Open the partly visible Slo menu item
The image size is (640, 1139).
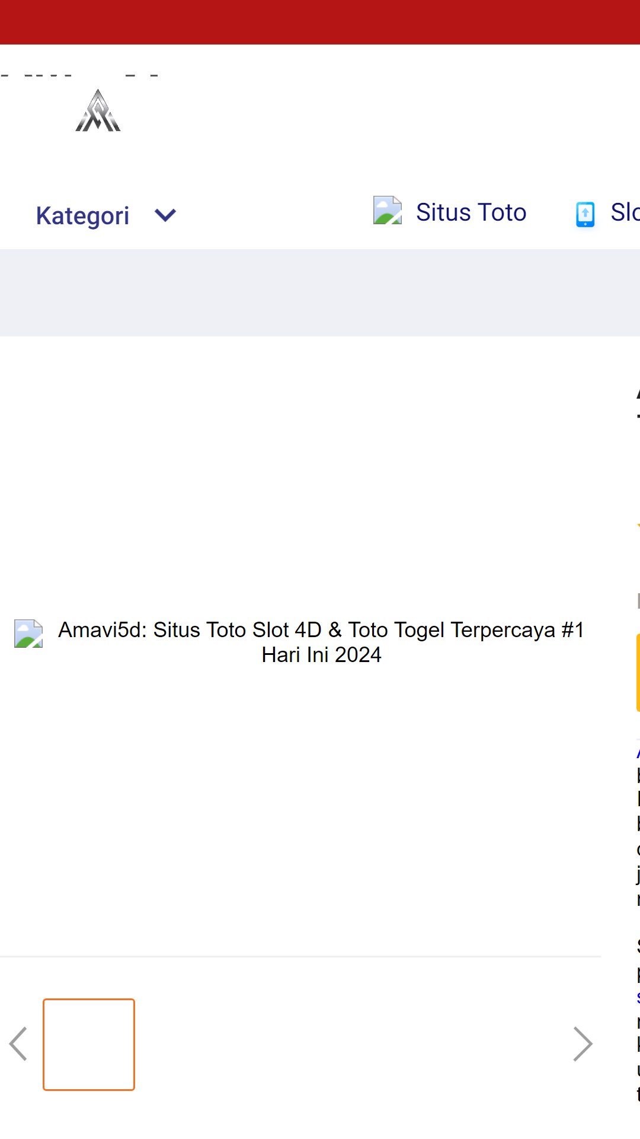pos(625,212)
